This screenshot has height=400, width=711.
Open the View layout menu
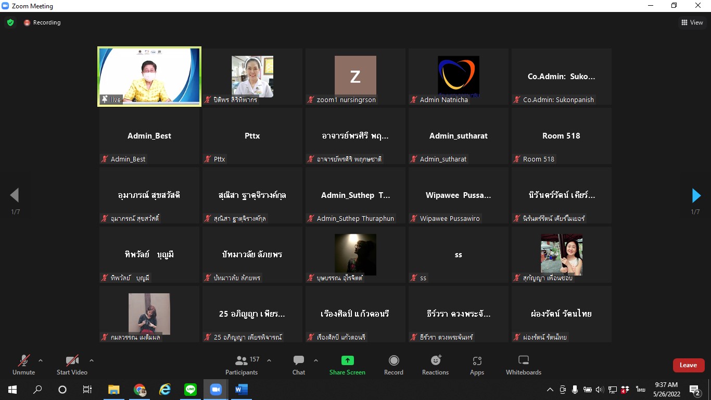pos(692,22)
